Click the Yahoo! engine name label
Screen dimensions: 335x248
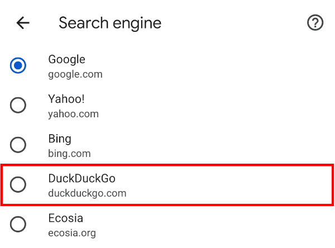pos(67,99)
